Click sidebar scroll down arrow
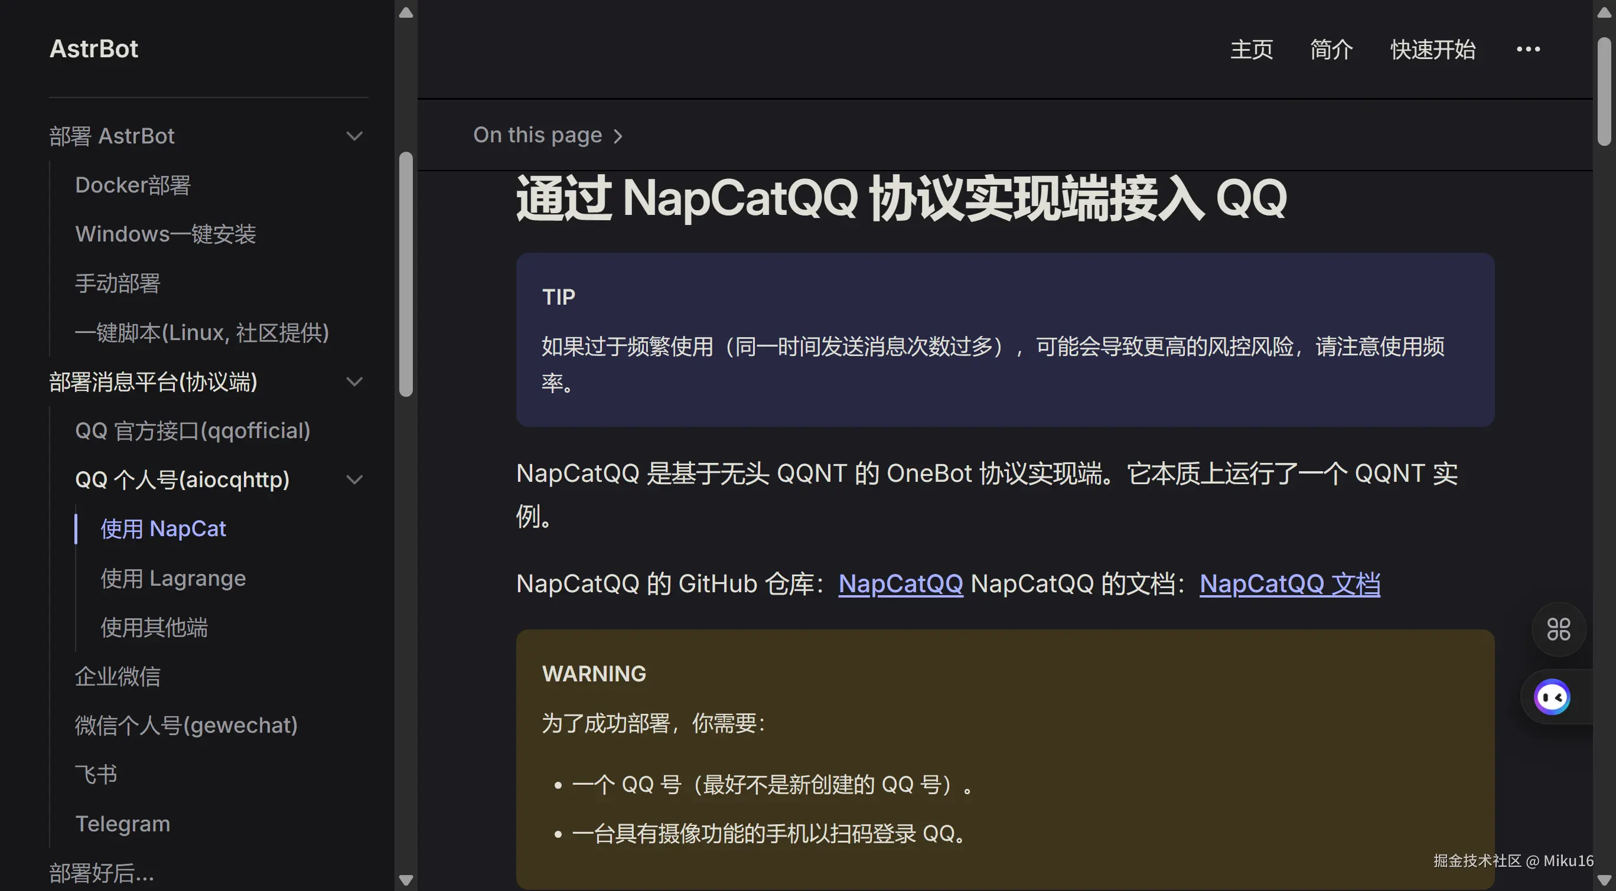Viewport: 1616px width, 891px height. tap(406, 880)
